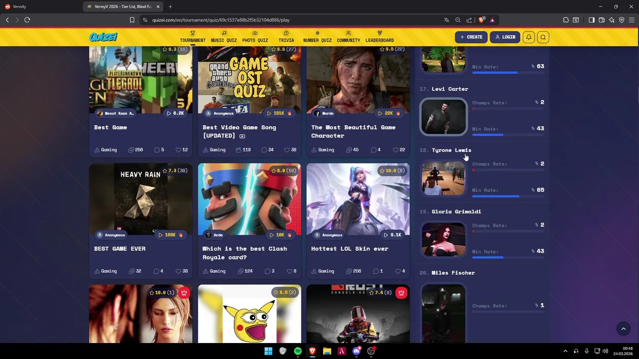The width and height of the screenshot is (639, 359).
Task: Open Brave Rewards triangle icon
Action: click(x=492, y=20)
